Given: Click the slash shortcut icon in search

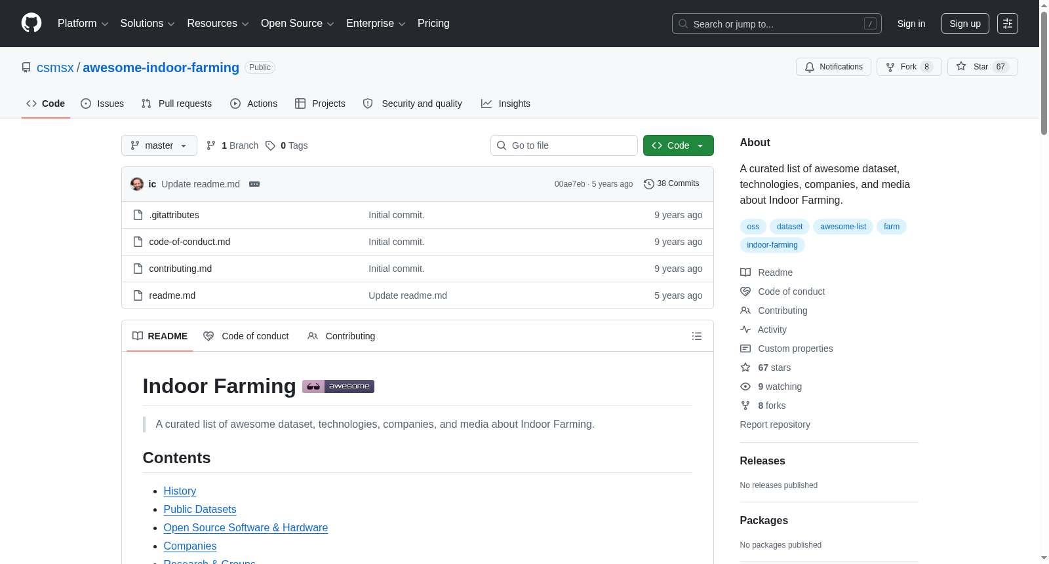Looking at the screenshot, I should pos(870,24).
